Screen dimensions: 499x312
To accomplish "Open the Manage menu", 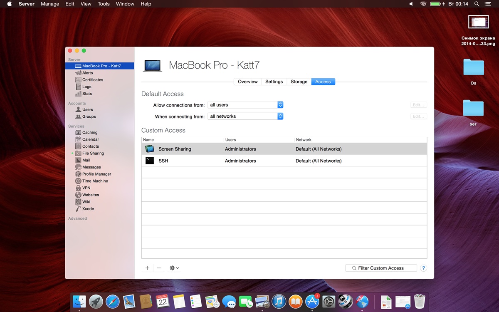I will click(x=50, y=4).
